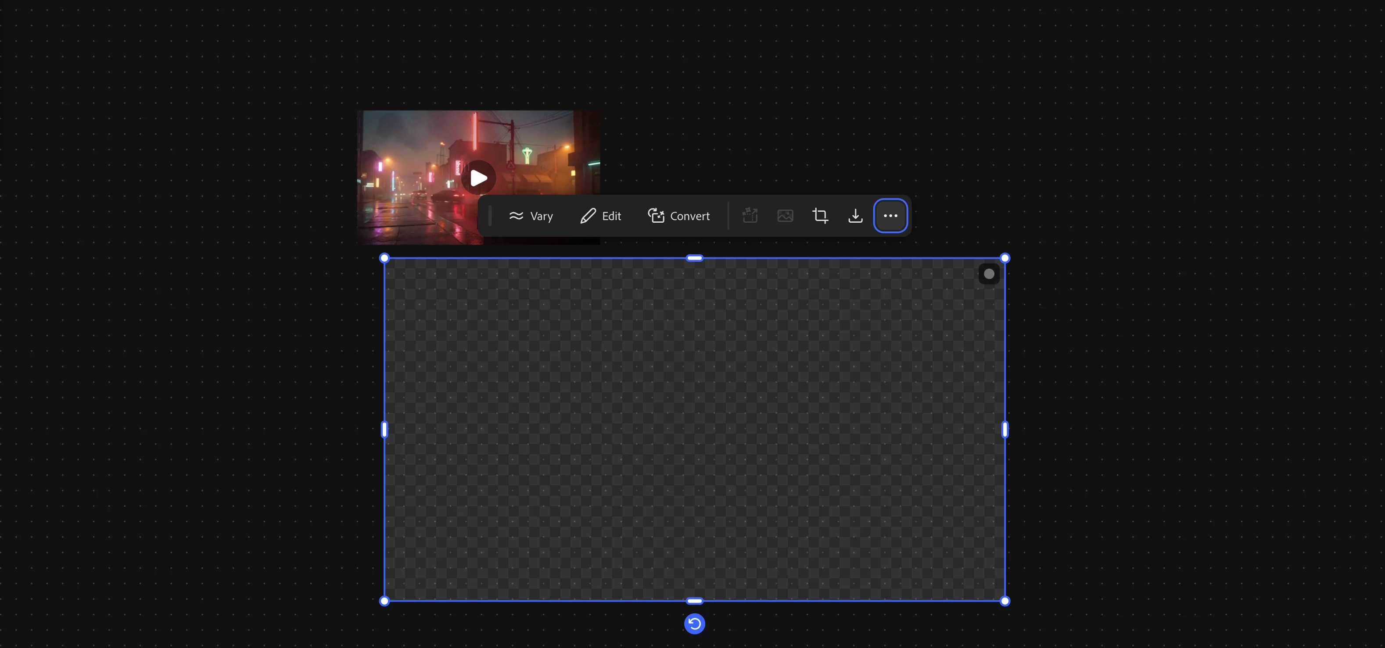Open the Convert options
1385x648 pixels.
click(678, 216)
